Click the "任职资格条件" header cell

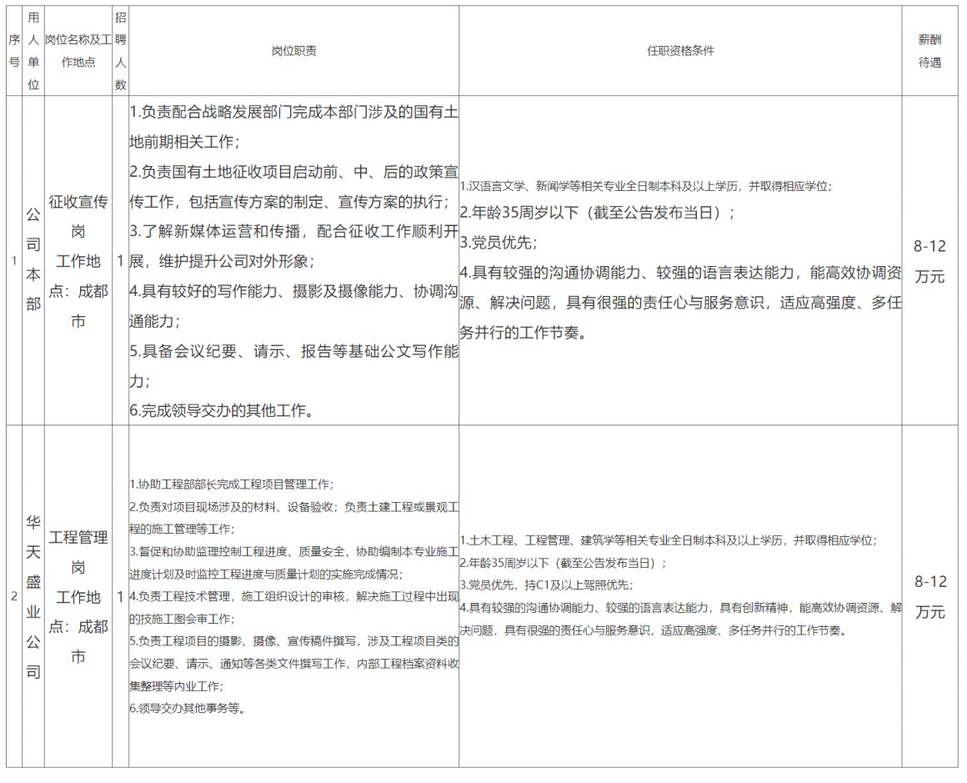point(680,51)
